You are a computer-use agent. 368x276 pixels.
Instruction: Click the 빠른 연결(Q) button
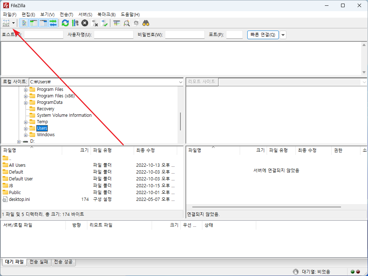tap(263, 35)
